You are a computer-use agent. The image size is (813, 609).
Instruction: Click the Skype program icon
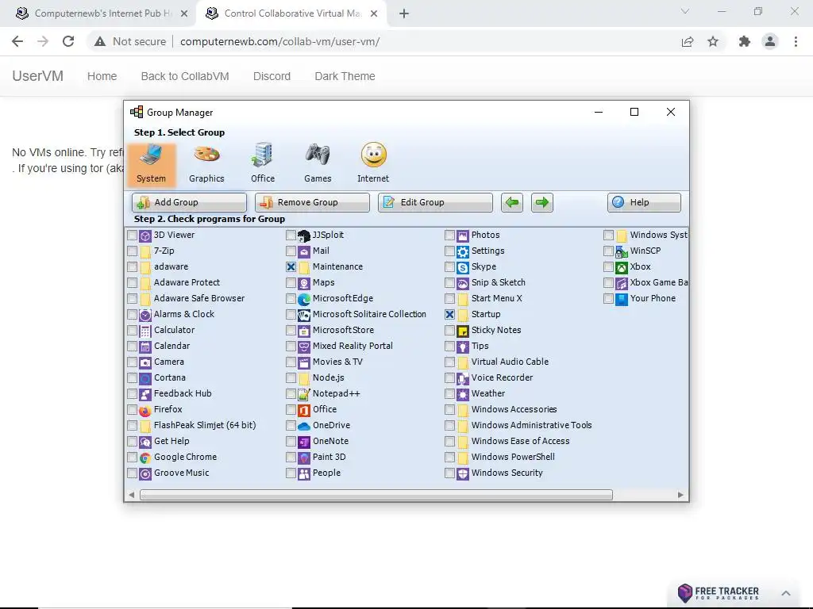click(x=463, y=267)
